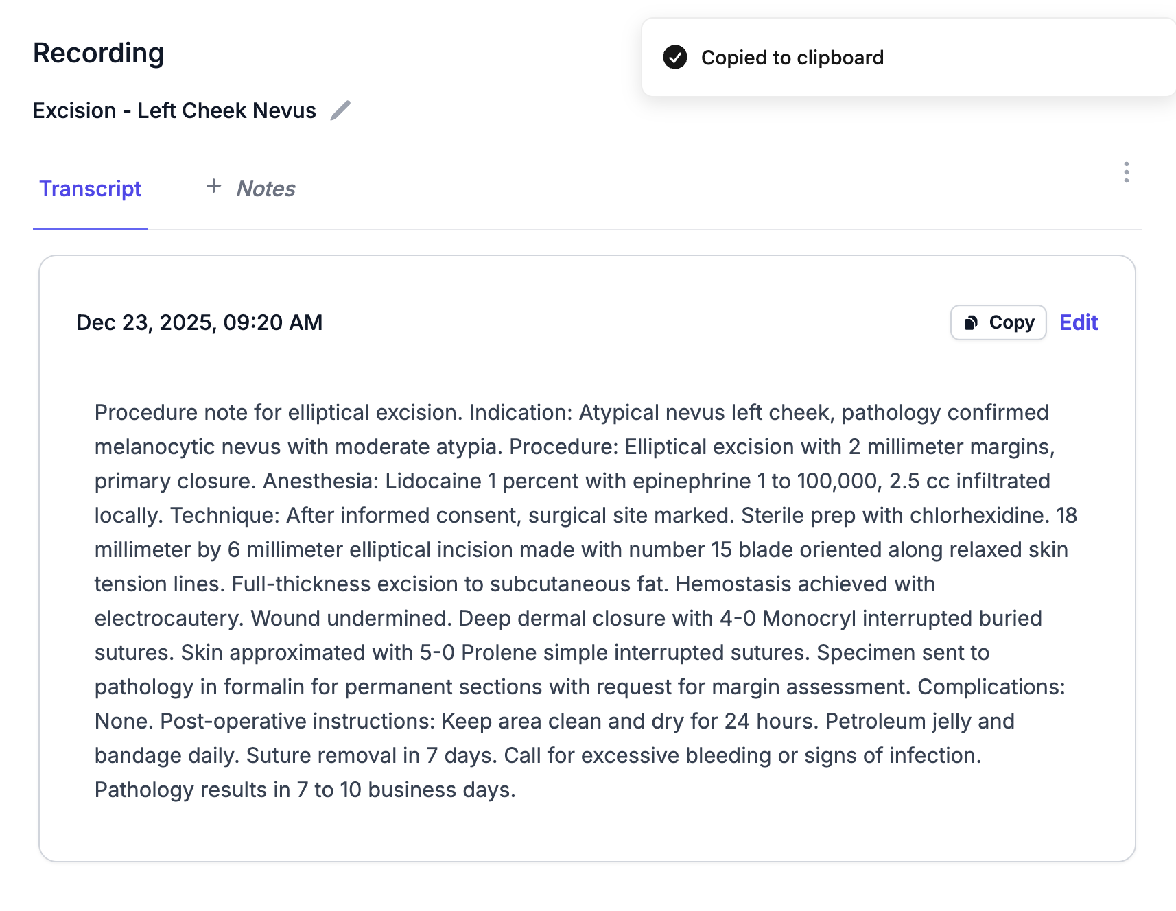
Task: Dismiss the 'Copied to clipboard' notification text
Action: (x=792, y=58)
